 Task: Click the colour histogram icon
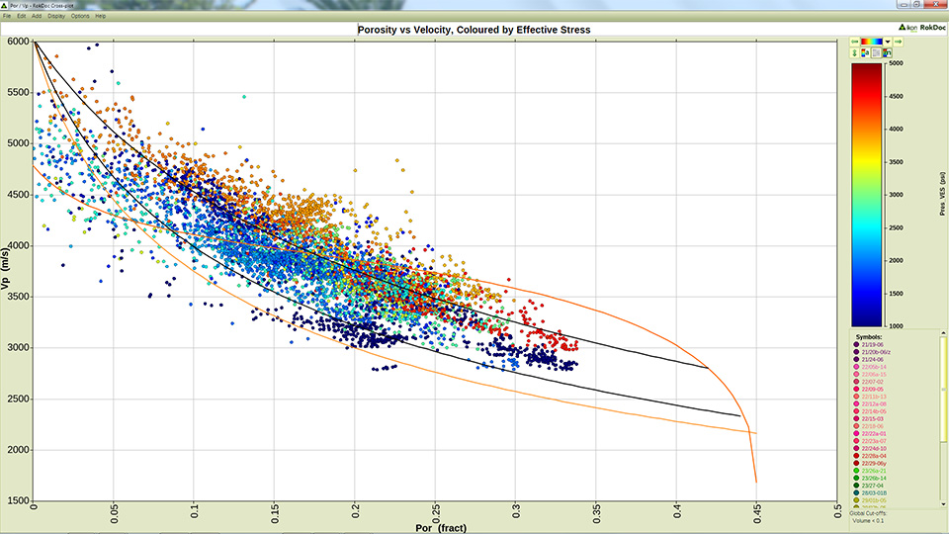(888, 53)
